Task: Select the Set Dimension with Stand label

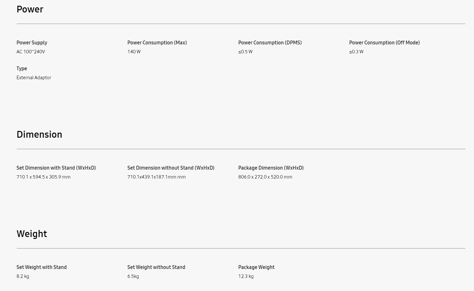Action: coord(56,168)
